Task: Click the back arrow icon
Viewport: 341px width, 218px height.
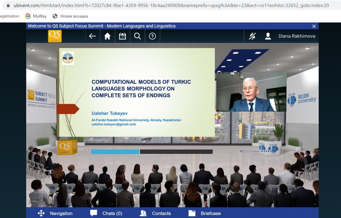Action: [x=93, y=36]
